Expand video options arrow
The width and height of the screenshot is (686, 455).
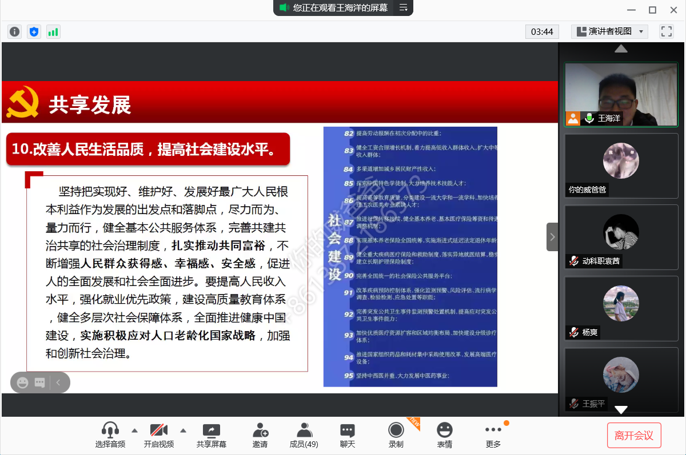184,430
